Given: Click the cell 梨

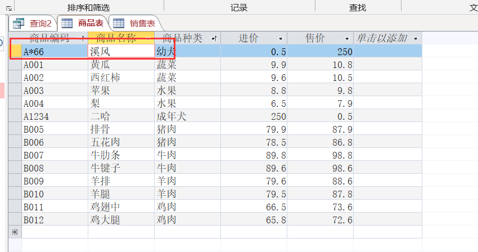Looking at the screenshot, I should tap(121, 103).
